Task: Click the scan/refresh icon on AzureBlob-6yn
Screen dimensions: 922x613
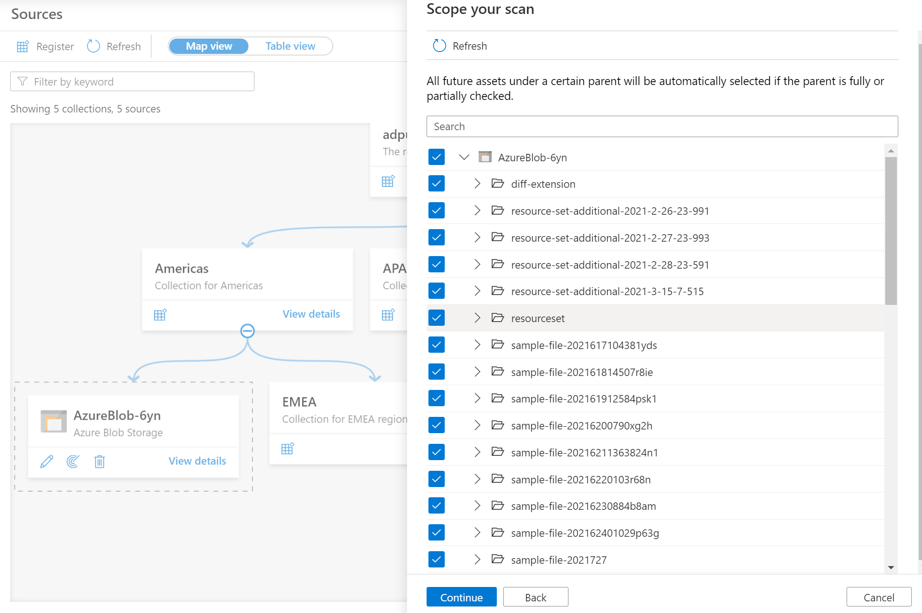Action: click(x=73, y=461)
